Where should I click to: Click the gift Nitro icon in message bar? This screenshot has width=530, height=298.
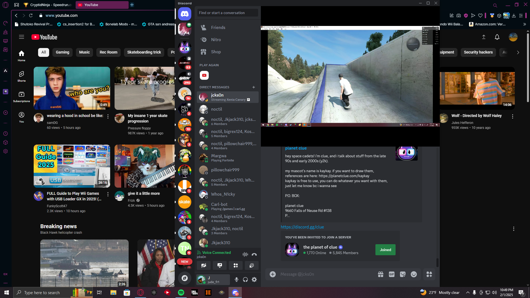coord(381,274)
